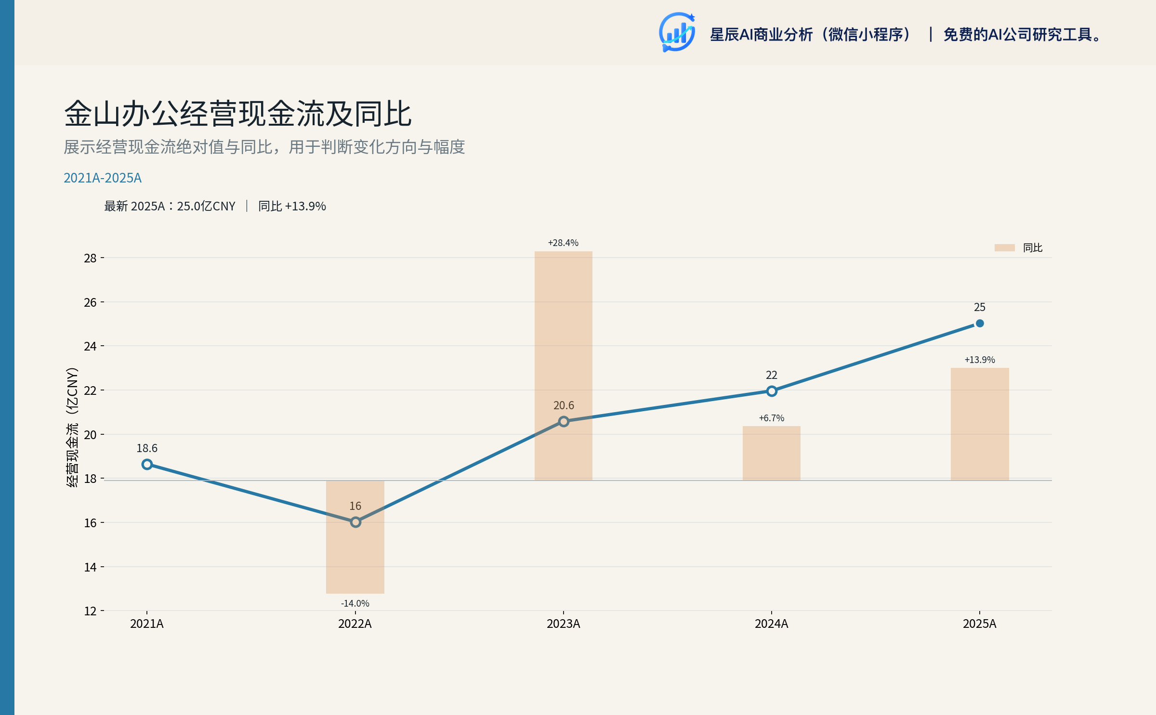Image resolution: width=1156 pixels, height=715 pixels.
Task: Click the -14.0% negative bar for 2022A
Action: point(355,537)
